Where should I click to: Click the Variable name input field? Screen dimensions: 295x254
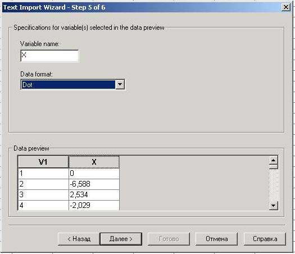49,56
